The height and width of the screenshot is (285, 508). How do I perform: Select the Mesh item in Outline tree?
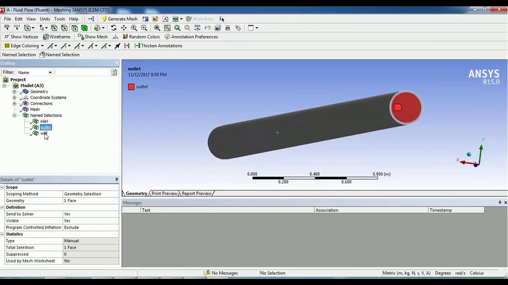point(35,109)
